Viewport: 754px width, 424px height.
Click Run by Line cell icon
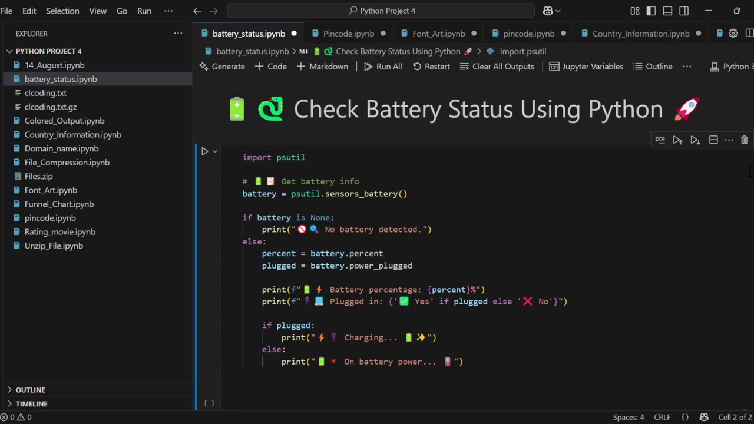pos(660,140)
